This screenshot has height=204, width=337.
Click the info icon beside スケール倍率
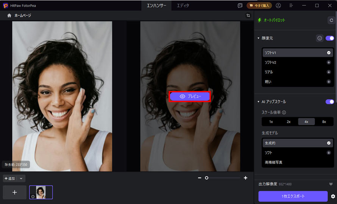tap(284, 113)
